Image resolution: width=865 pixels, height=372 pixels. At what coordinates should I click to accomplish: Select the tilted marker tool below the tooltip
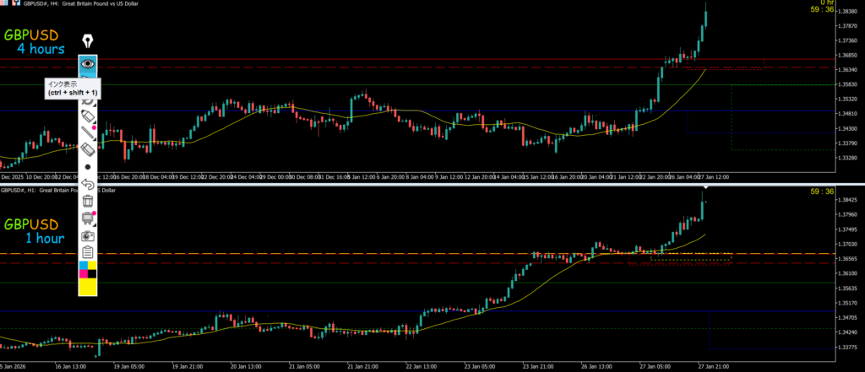88,114
